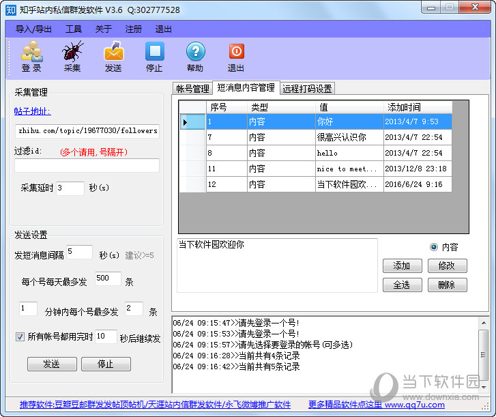Screen dimensions: 496x417
Task: Open the 帮助 help icon
Action: (x=195, y=57)
